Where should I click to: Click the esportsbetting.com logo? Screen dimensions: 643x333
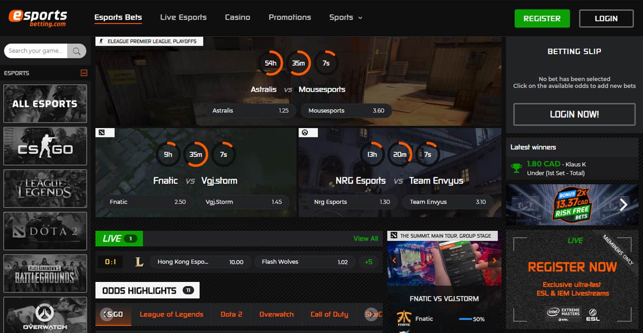point(38,17)
